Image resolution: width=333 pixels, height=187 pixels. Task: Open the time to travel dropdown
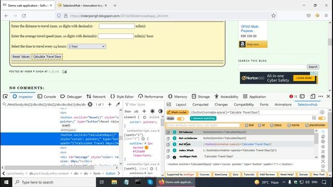point(87,46)
